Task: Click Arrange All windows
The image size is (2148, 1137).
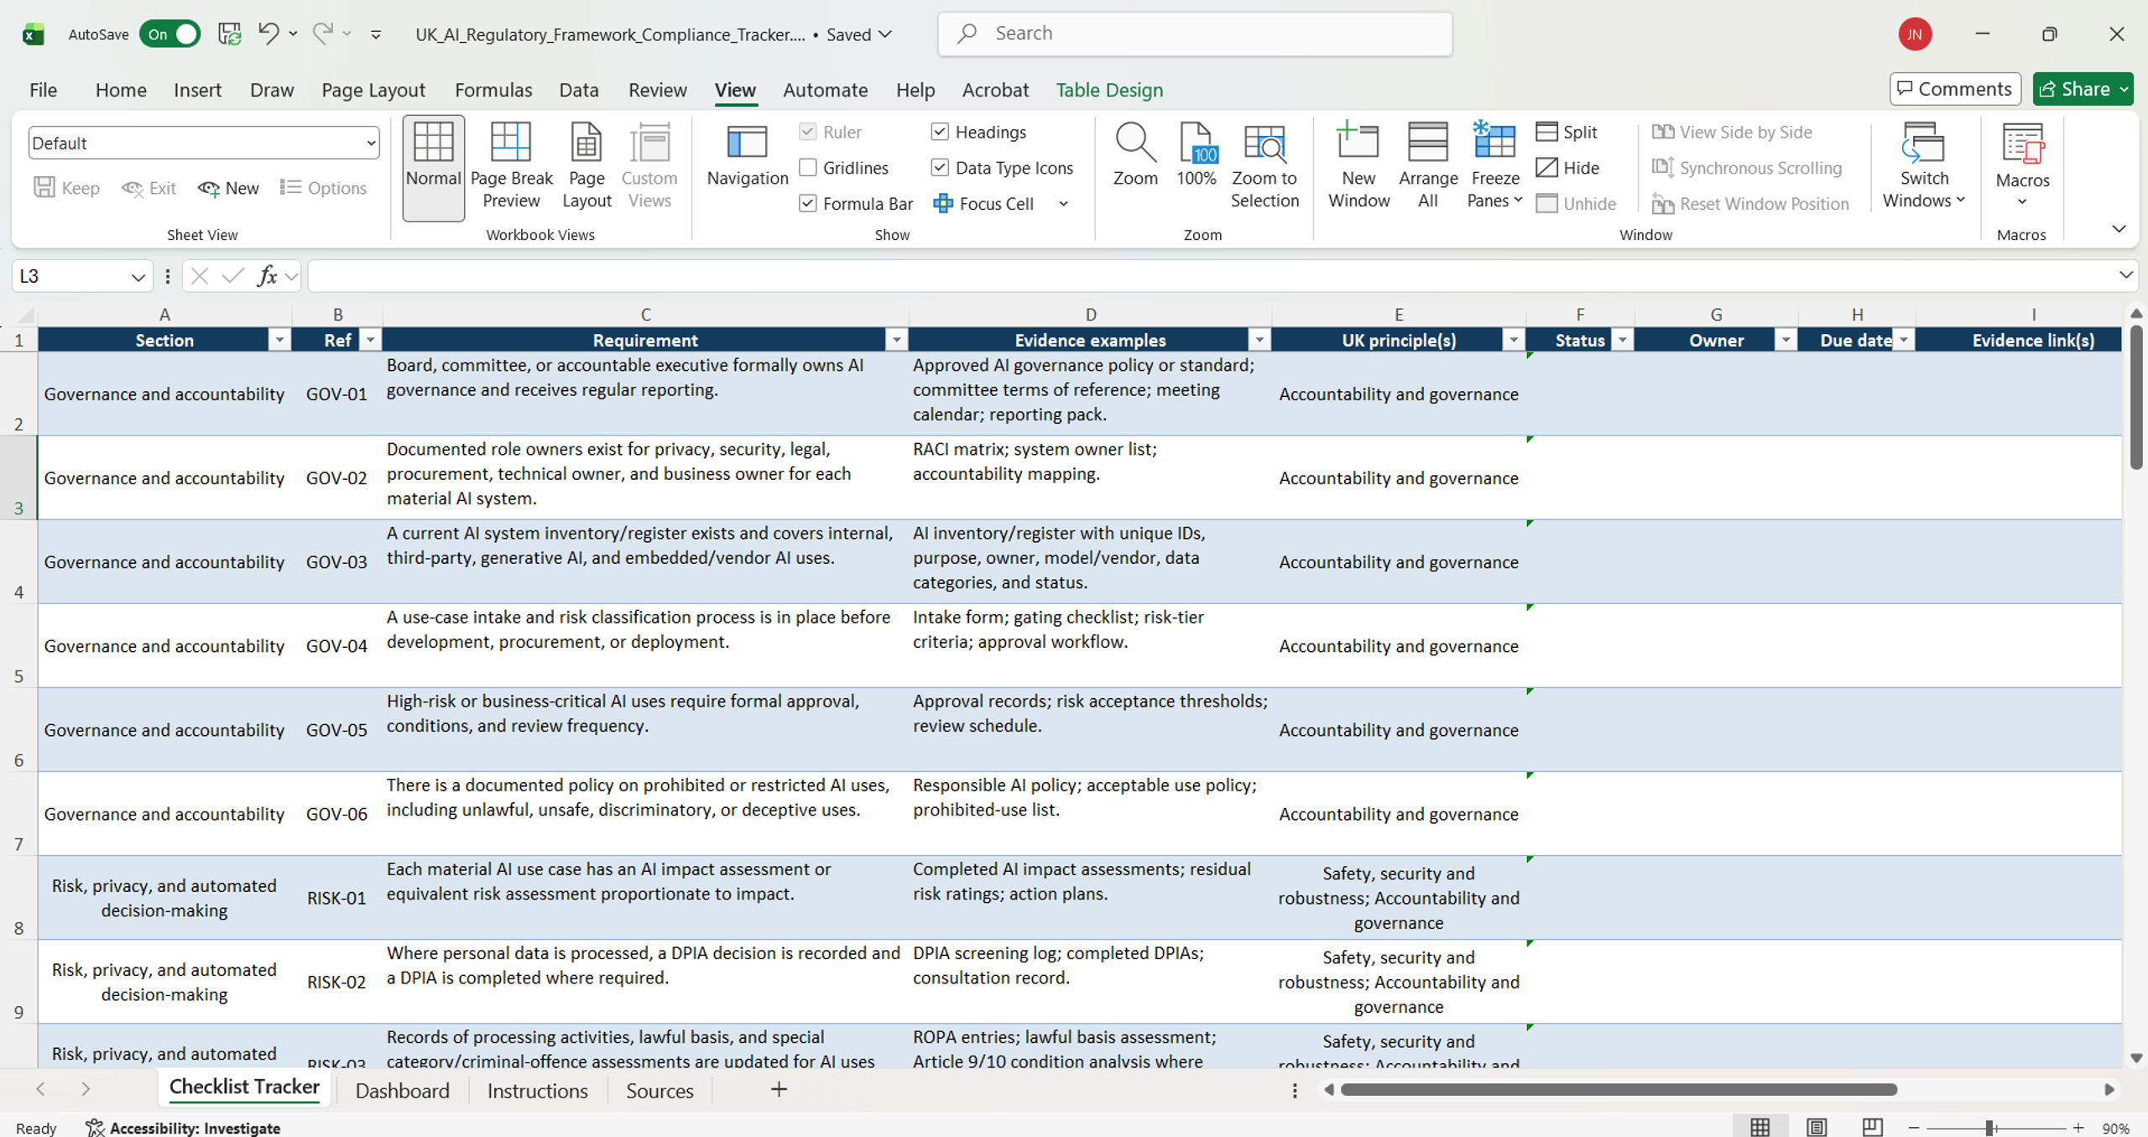Action: click(x=1428, y=167)
